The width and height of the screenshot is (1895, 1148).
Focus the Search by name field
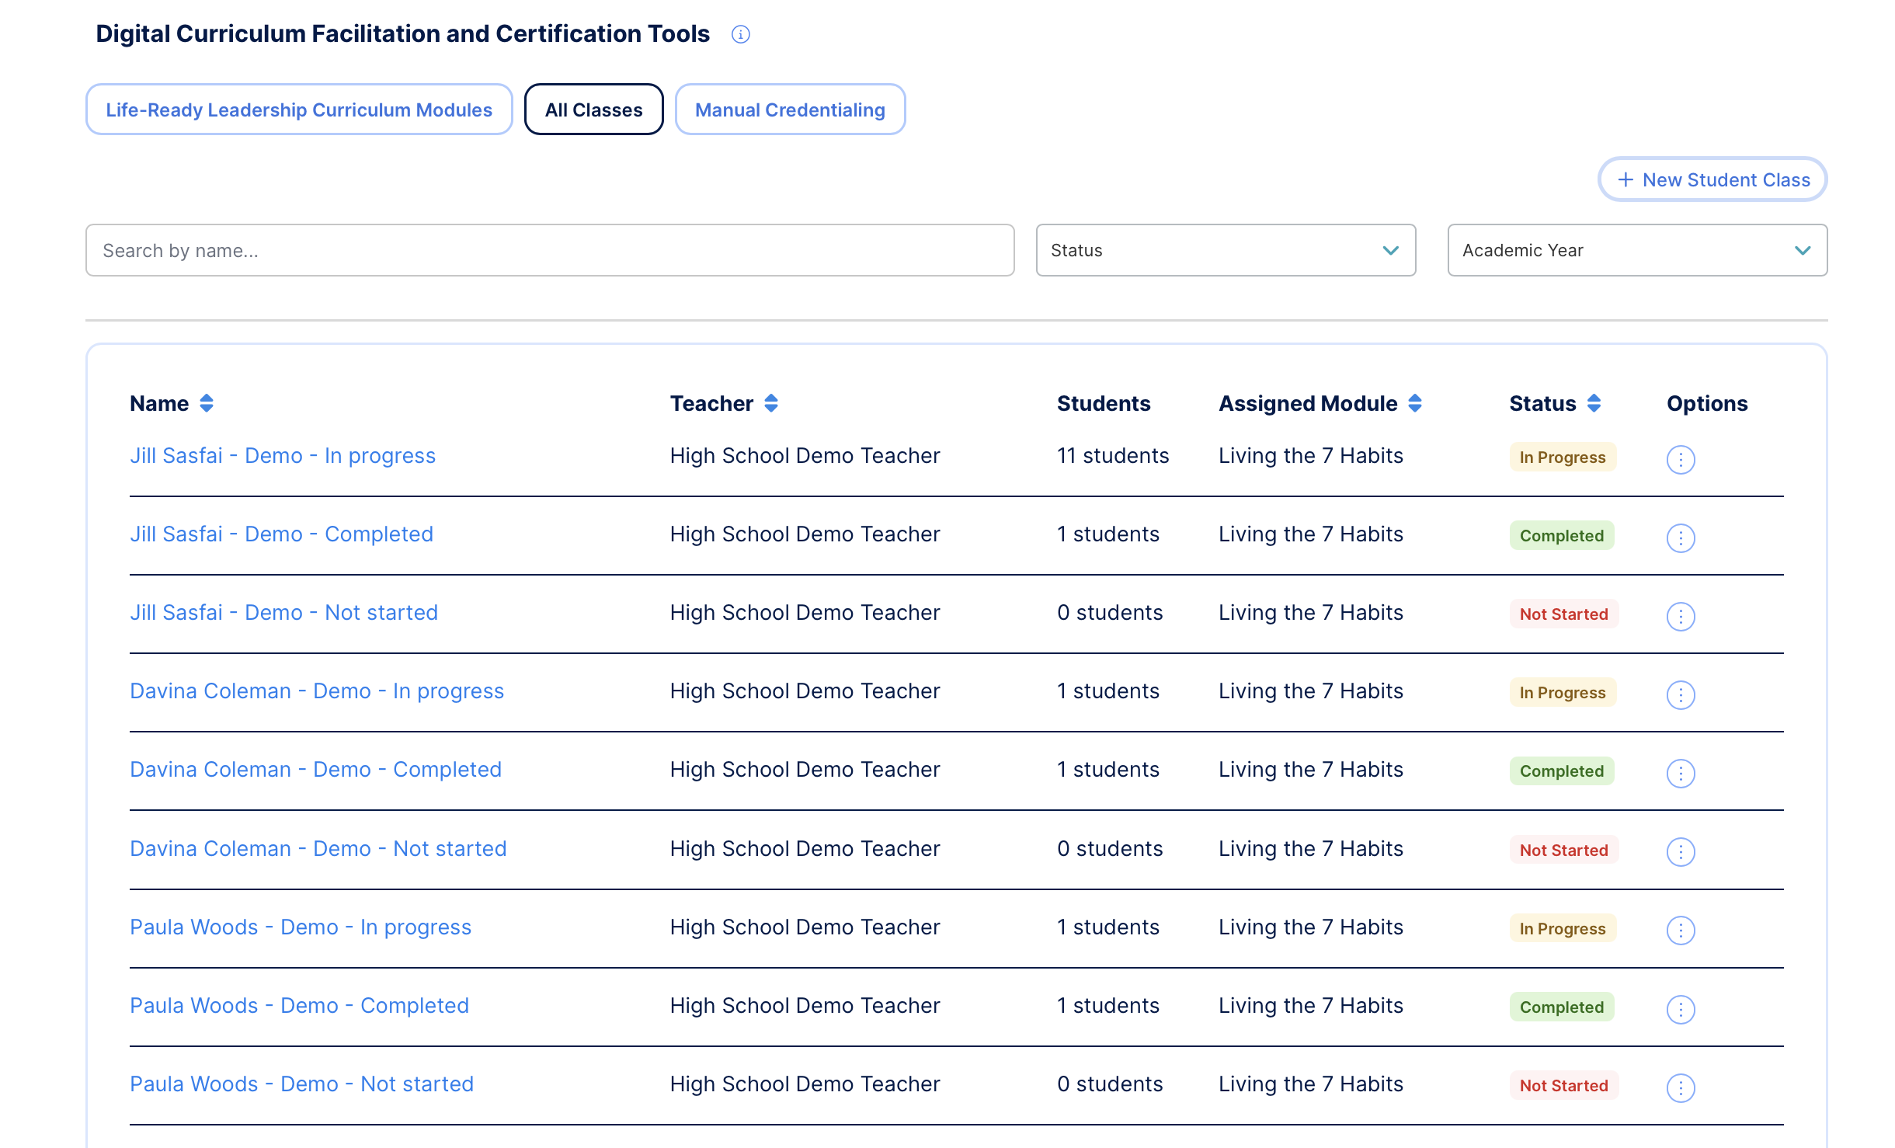550,250
